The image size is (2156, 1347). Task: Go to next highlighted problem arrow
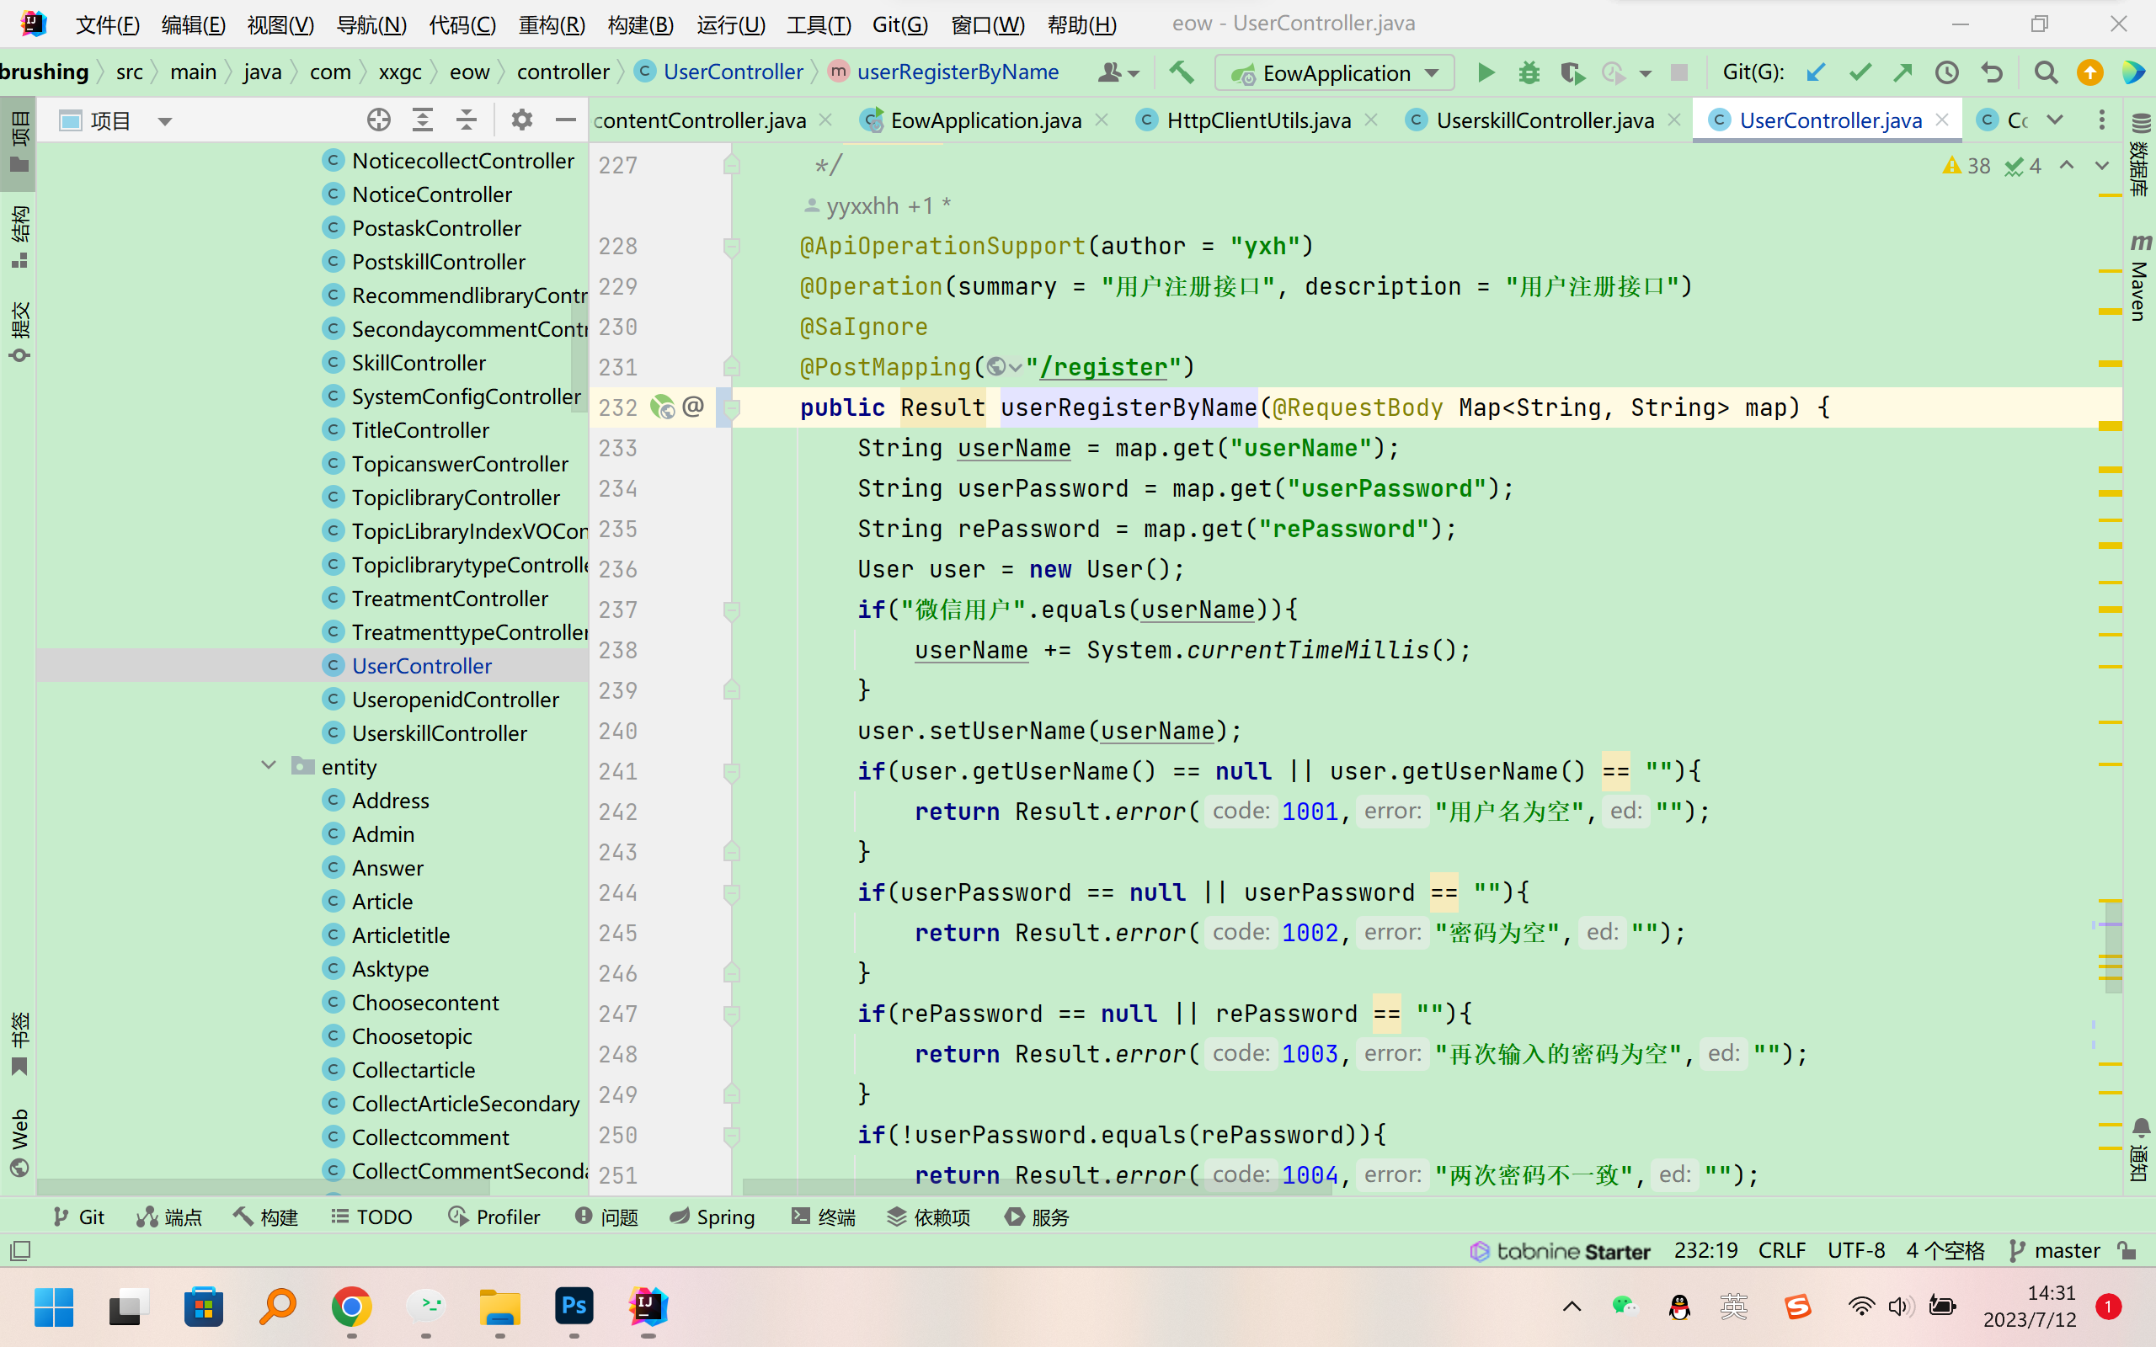click(x=2101, y=166)
